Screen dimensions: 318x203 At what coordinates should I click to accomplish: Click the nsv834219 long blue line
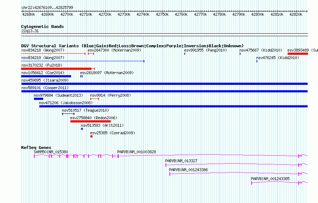(83, 61)
